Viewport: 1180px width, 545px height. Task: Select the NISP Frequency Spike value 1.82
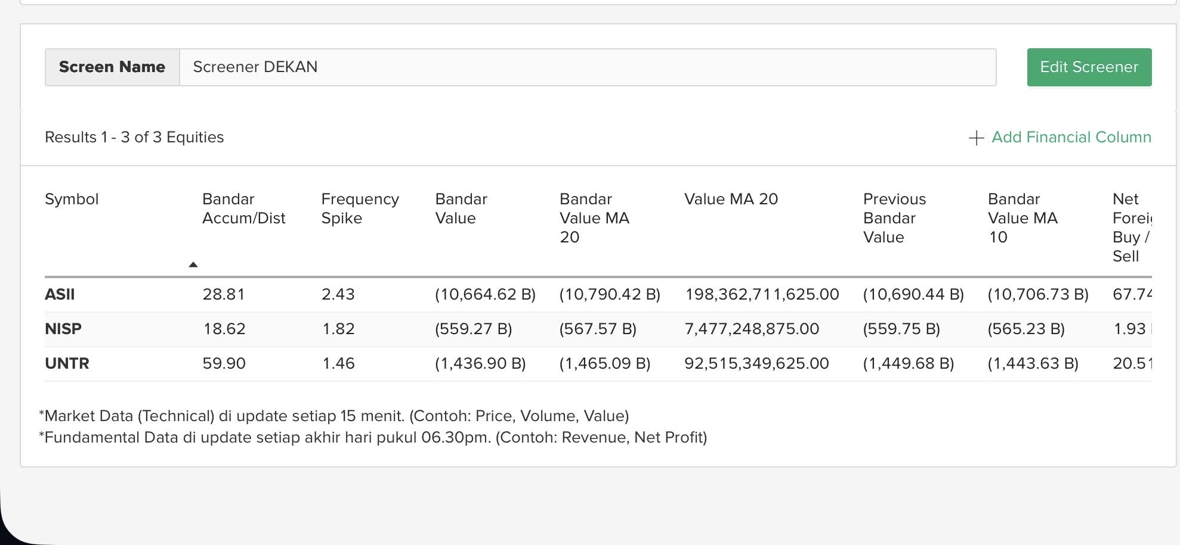[x=338, y=329]
